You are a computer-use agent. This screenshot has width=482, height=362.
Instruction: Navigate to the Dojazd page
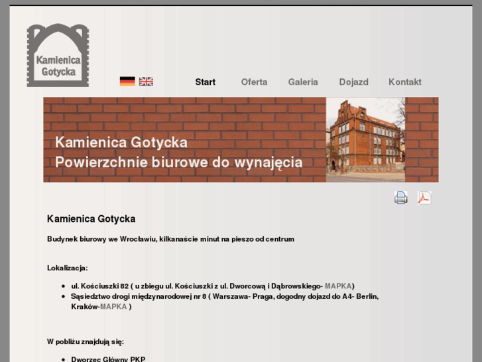tap(353, 82)
